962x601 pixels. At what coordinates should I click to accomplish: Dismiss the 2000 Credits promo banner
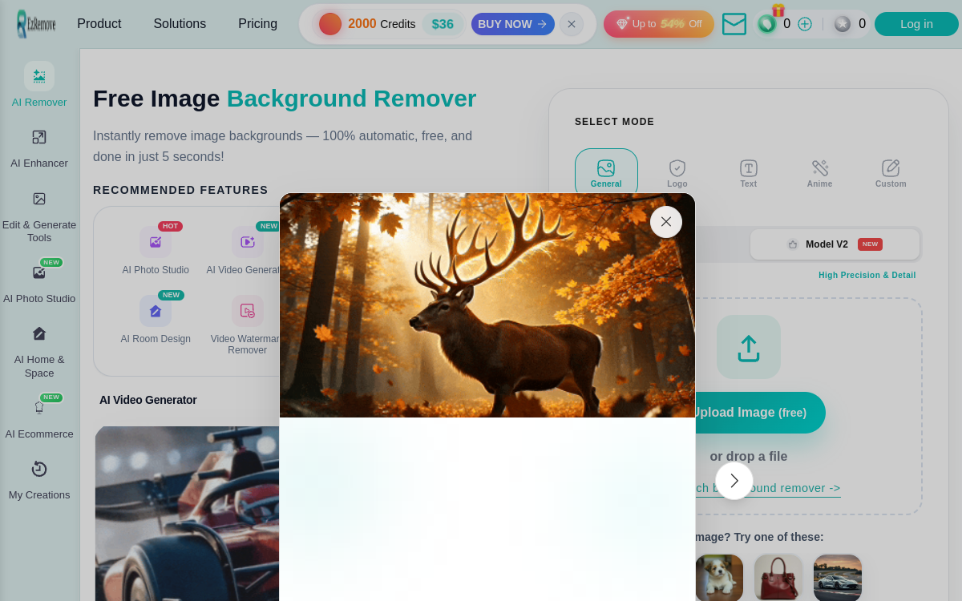[572, 24]
